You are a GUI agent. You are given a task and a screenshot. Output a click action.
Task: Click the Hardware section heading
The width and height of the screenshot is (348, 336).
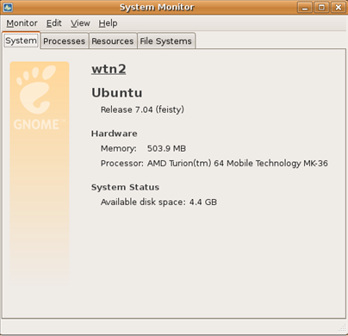pos(115,134)
